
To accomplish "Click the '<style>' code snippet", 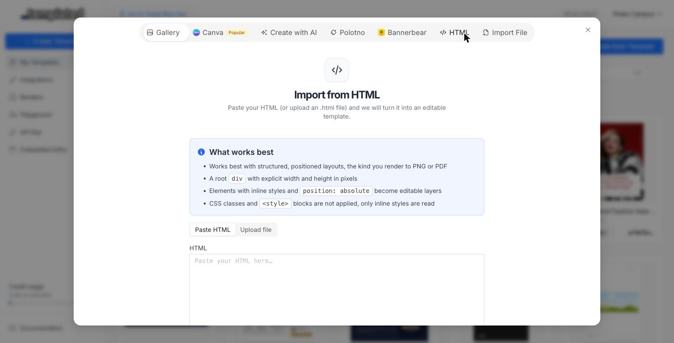I will 275,203.
